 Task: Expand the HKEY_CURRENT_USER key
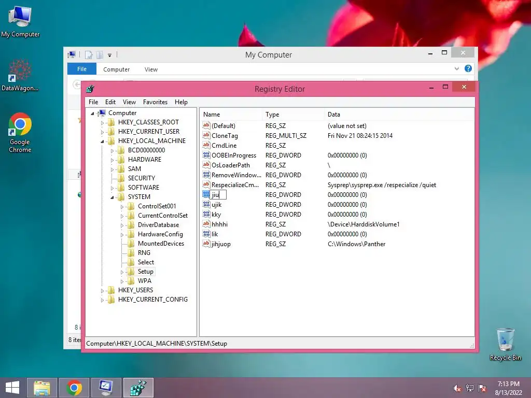pyautogui.click(x=102, y=132)
